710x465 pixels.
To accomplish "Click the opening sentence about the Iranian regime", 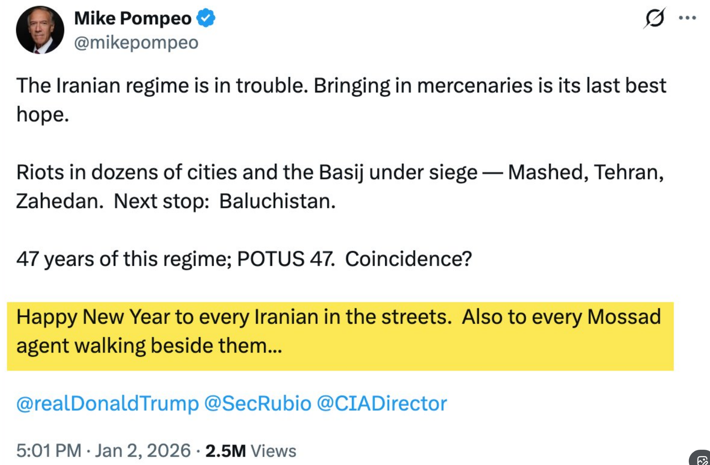I will 161,86.
